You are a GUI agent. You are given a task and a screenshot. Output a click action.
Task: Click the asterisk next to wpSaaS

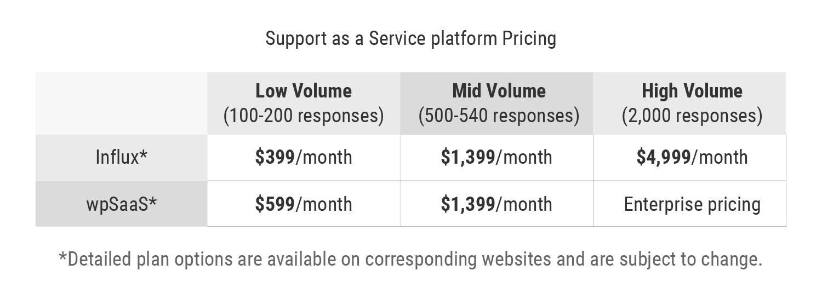153,202
